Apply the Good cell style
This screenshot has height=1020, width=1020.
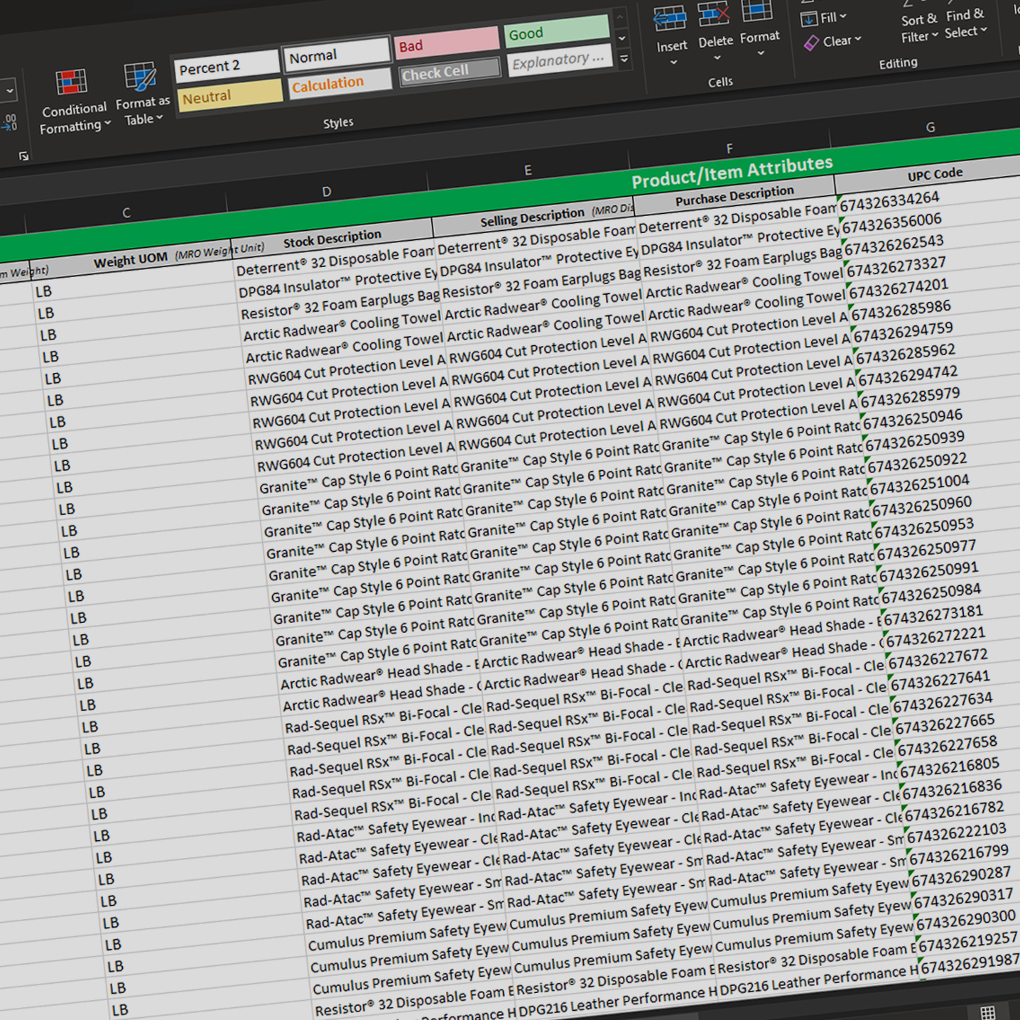pyautogui.click(x=557, y=31)
